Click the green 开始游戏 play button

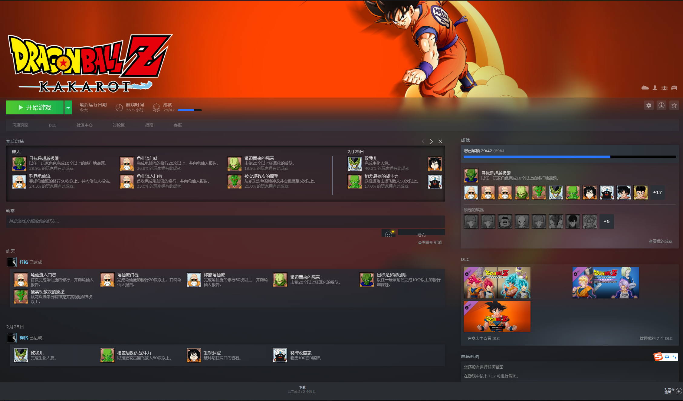click(35, 107)
